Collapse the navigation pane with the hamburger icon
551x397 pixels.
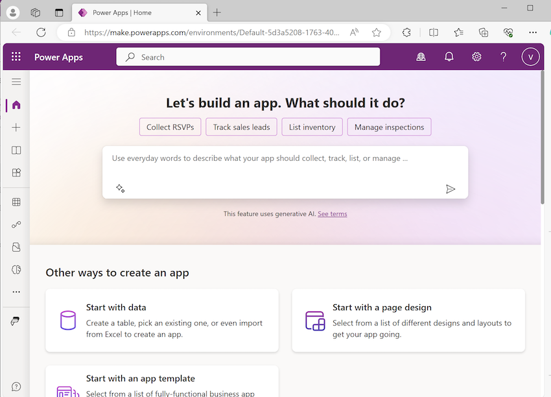coord(16,82)
